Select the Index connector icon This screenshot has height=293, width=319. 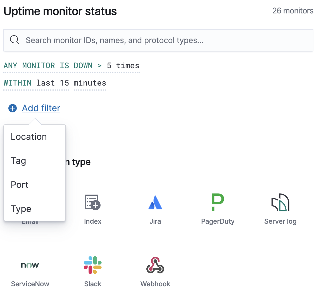(x=92, y=202)
